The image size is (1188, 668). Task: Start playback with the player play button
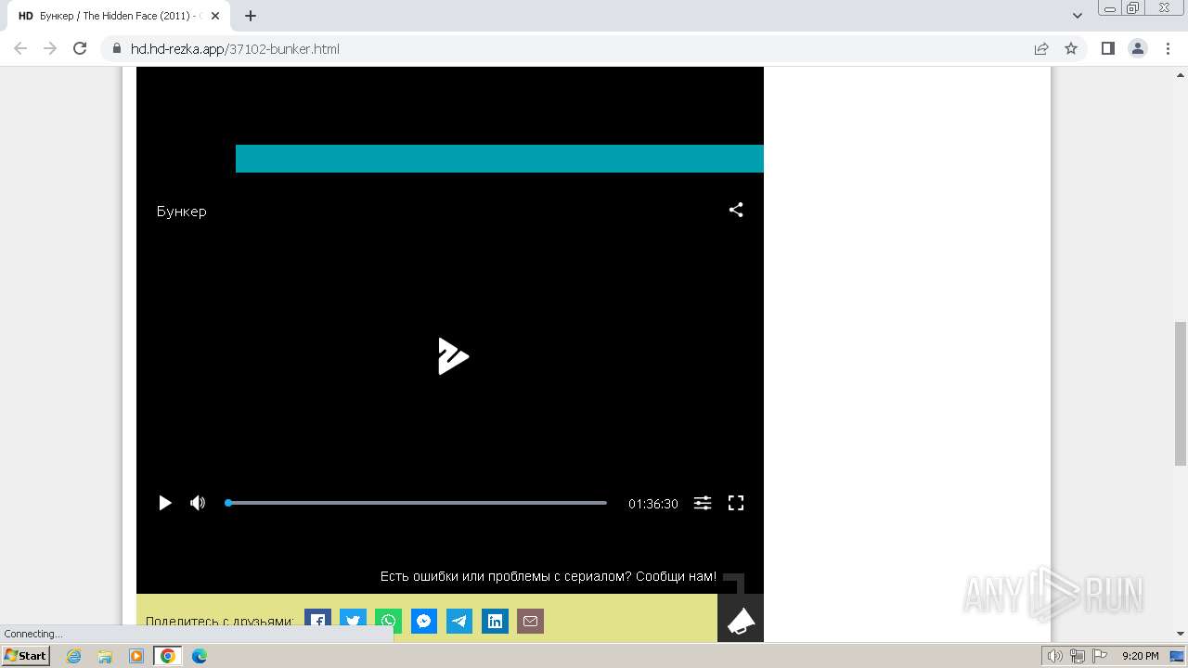point(165,503)
